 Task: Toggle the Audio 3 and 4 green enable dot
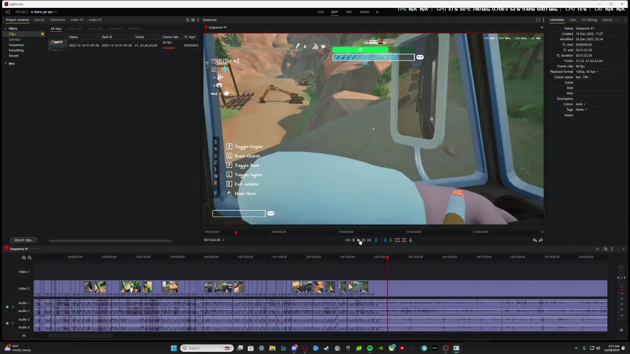(7, 324)
